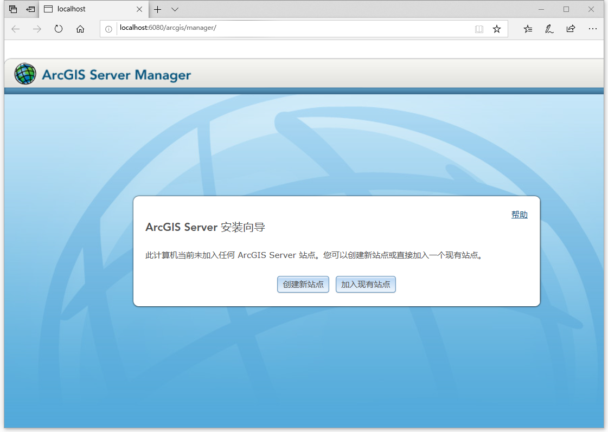Click the browser forward arrow
This screenshot has height=432, width=608.
coord(37,29)
